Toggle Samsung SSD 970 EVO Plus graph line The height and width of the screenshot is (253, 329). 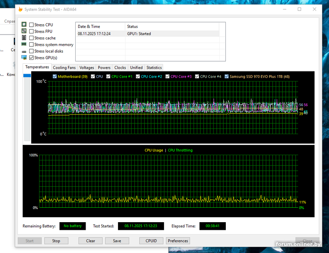tap(227, 77)
